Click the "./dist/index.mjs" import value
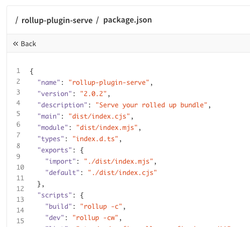The width and height of the screenshot is (250, 227). pyautogui.click(x=119, y=162)
